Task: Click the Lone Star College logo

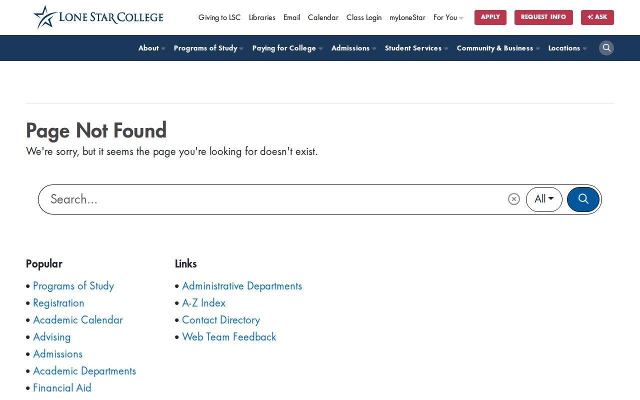Action: [x=98, y=17]
